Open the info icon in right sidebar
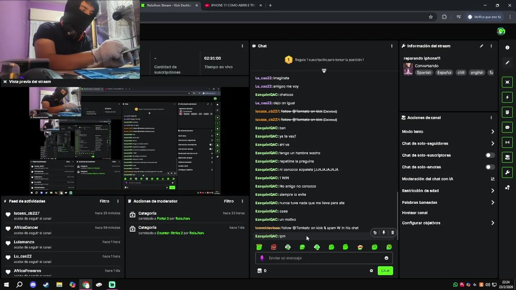Image resolution: width=516 pixels, height=290 pixels. [x=507, y=48]
